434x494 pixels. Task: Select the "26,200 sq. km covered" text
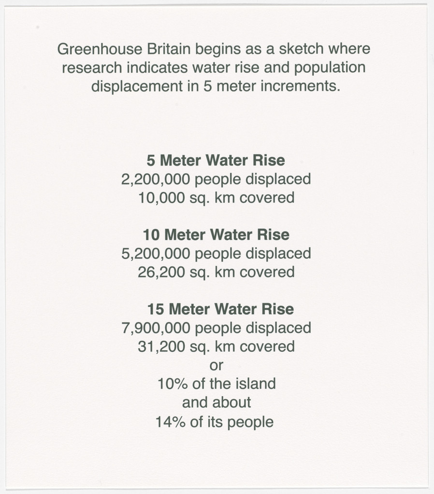point(216,273)
